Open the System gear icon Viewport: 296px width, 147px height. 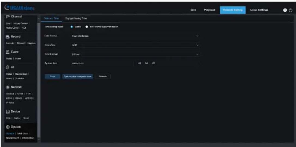[x=7, y=127]
